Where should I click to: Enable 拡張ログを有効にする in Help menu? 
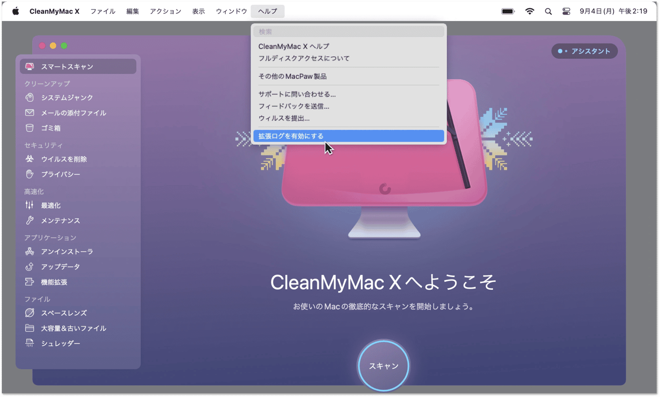coord(348,136)
